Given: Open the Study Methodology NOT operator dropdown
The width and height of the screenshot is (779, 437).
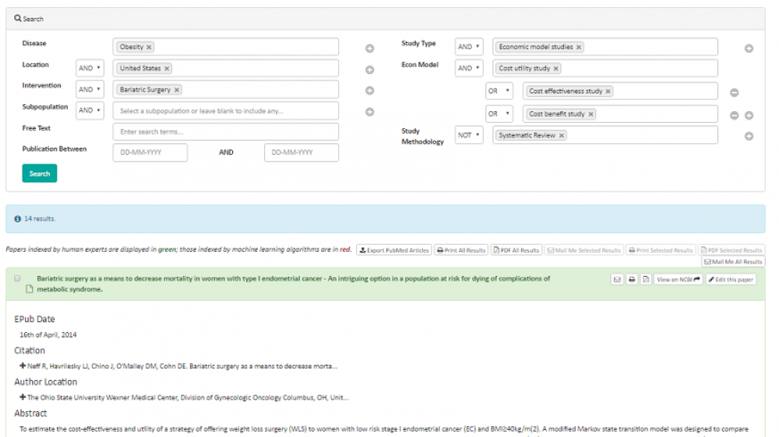Looking at the screenshot, I should [x=468, y=135].
